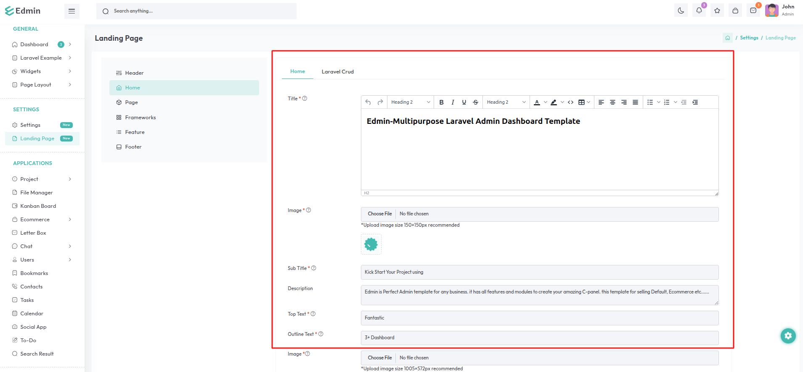
Task: Center align the title text
Action: coord(612,102)
